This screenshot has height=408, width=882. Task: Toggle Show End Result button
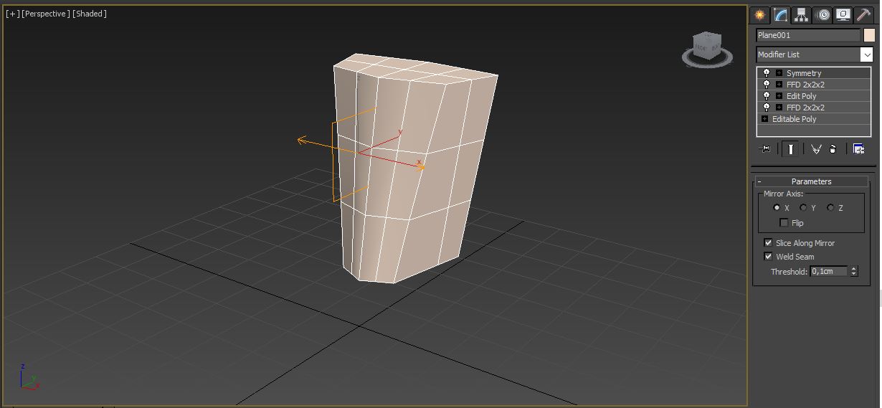[790, 149]
